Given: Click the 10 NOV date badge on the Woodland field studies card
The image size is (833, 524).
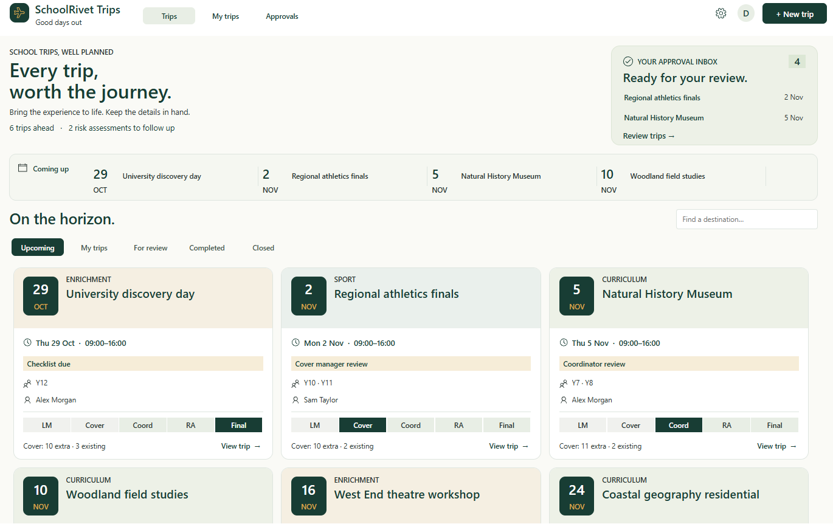Looking at the screenshot, I should [41, 497].
